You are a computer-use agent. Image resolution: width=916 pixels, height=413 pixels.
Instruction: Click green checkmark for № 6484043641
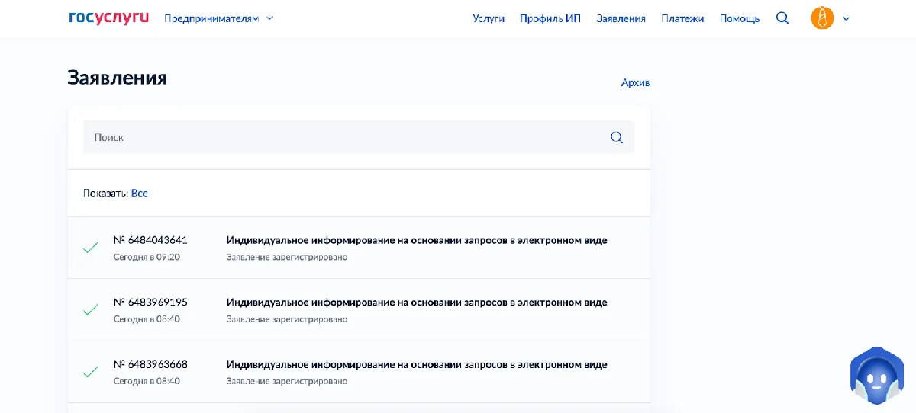click(x=90, y=248)
